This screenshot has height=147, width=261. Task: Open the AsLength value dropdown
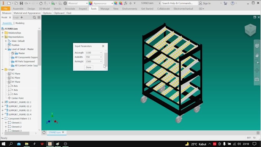point(101,53)
